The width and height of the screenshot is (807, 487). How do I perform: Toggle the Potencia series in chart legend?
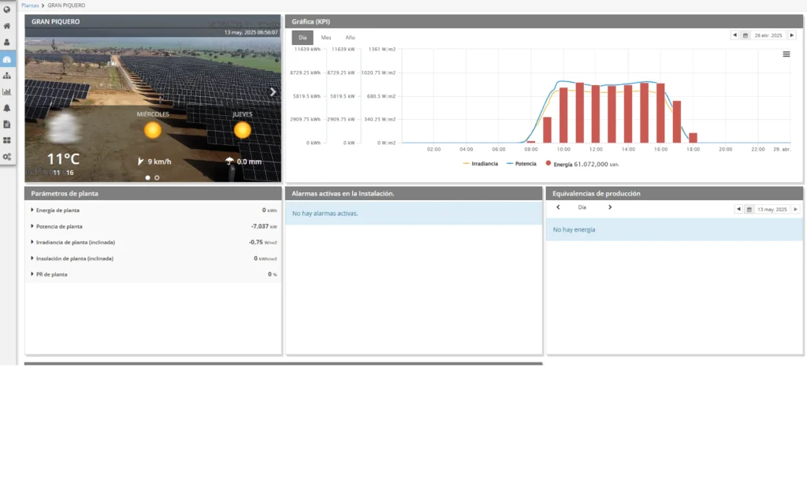525,164
